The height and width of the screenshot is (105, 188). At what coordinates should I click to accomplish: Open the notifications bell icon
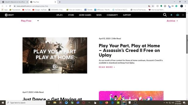171,15
